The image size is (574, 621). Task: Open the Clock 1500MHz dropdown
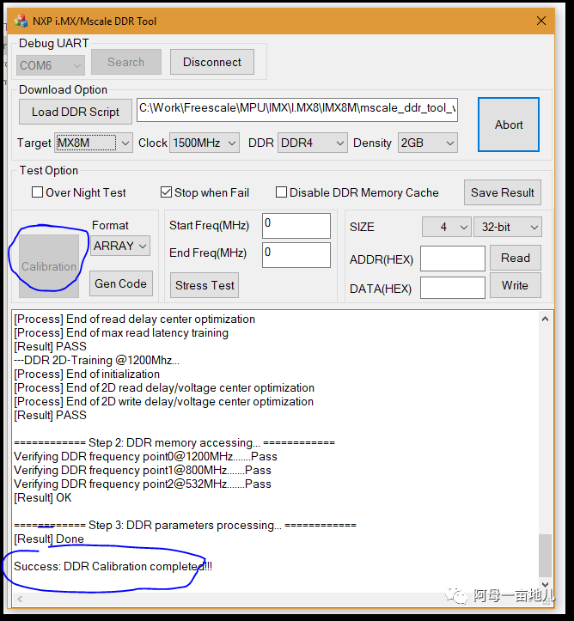point(205,143)
